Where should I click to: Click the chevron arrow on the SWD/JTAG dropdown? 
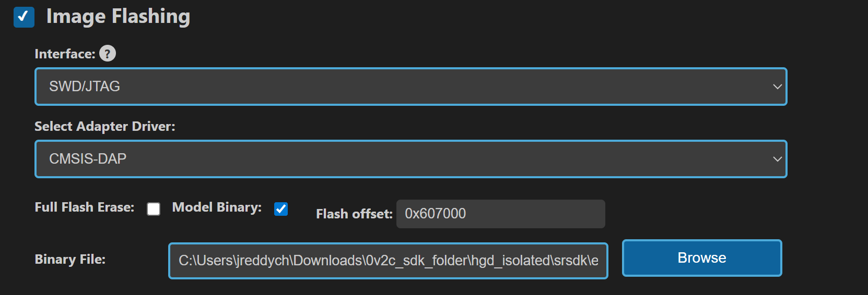click(x=777, y=87)
